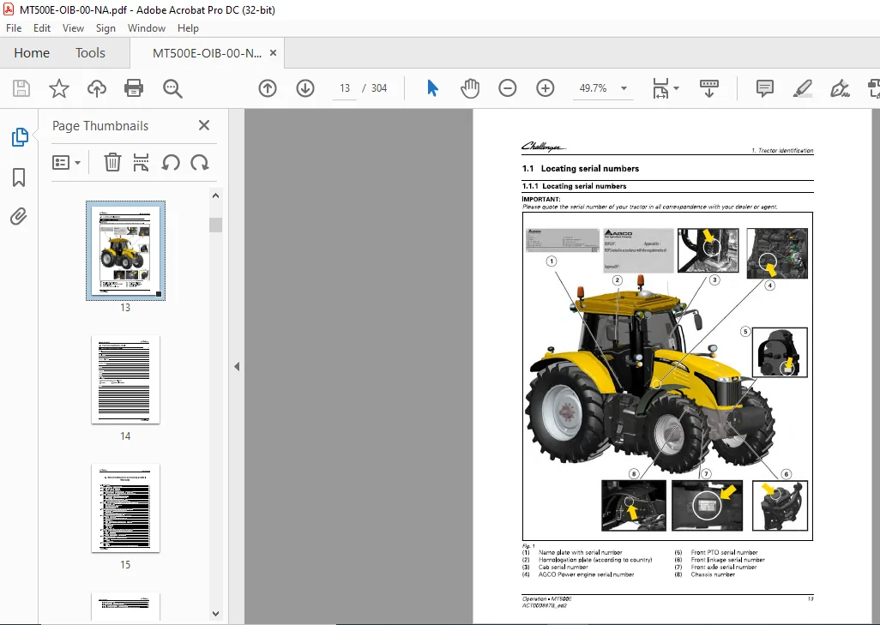Select page 13 thumbnail
This screenshot has width=880, height=625.
pos(125,250)
